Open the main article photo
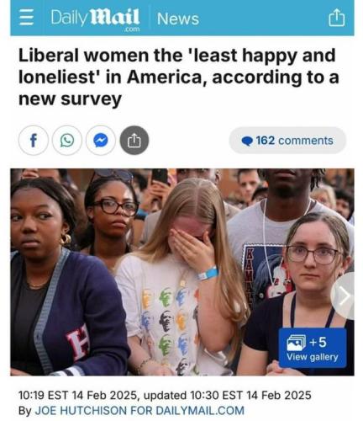 click(x=182, y=272)
